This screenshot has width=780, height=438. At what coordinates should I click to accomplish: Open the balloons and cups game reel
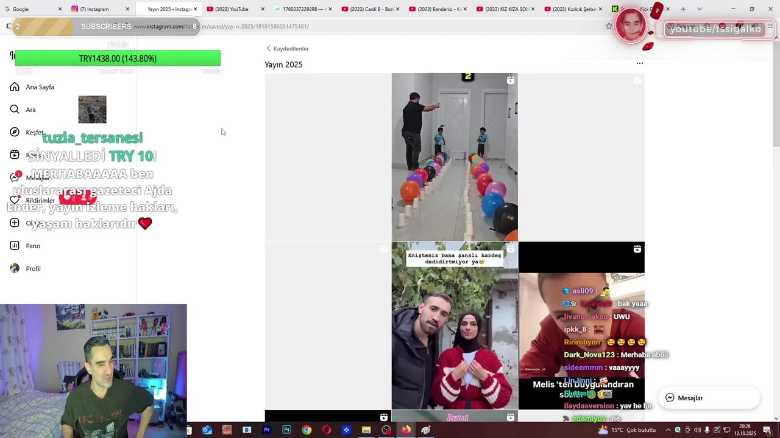(455, 157)
